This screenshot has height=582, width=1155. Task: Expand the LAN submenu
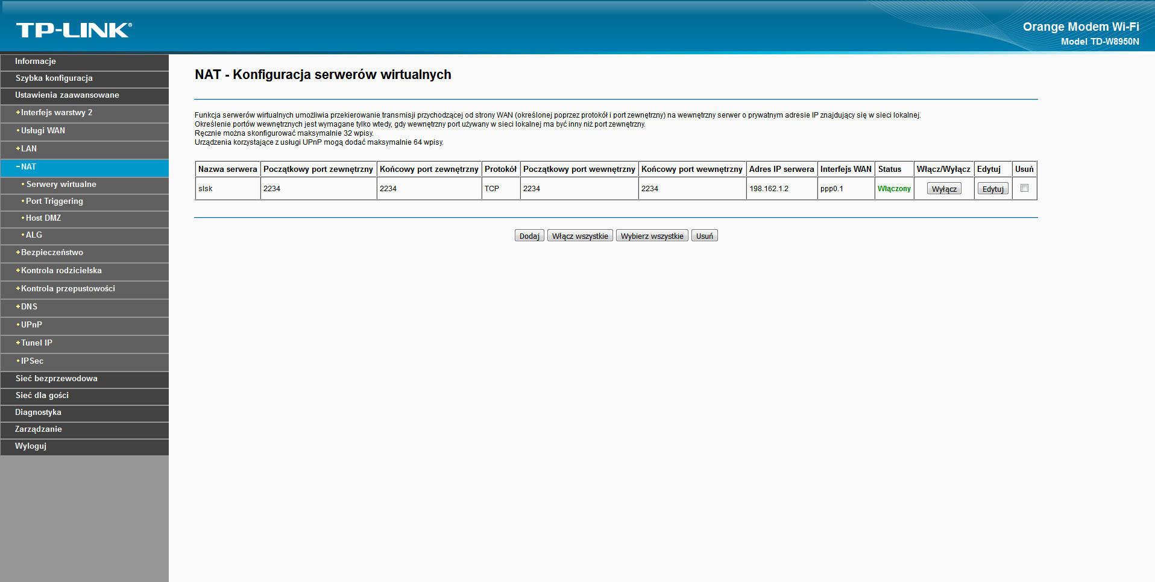[x=84, y=149]
